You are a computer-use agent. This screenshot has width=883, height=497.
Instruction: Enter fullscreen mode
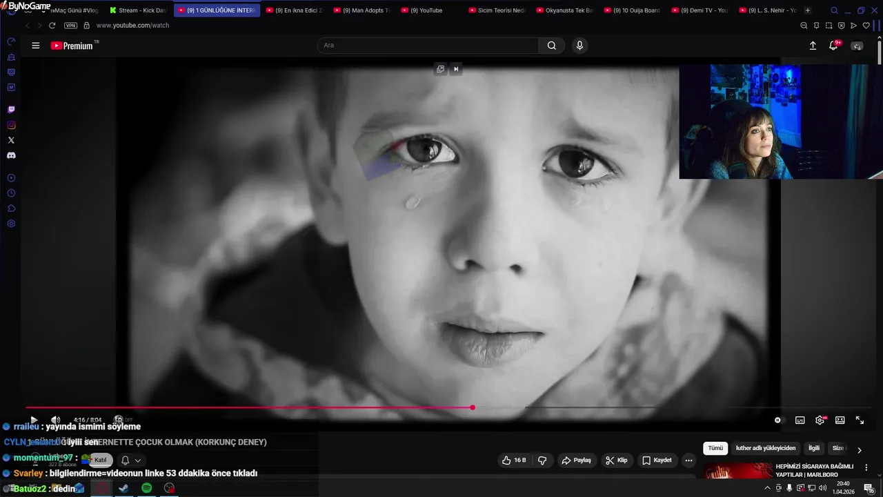coord(860,420)
